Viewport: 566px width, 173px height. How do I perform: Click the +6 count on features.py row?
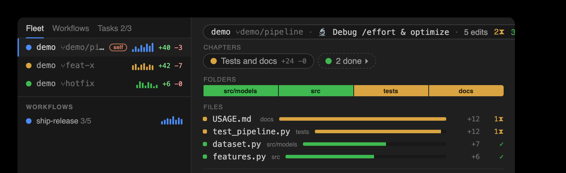point(475,157)
